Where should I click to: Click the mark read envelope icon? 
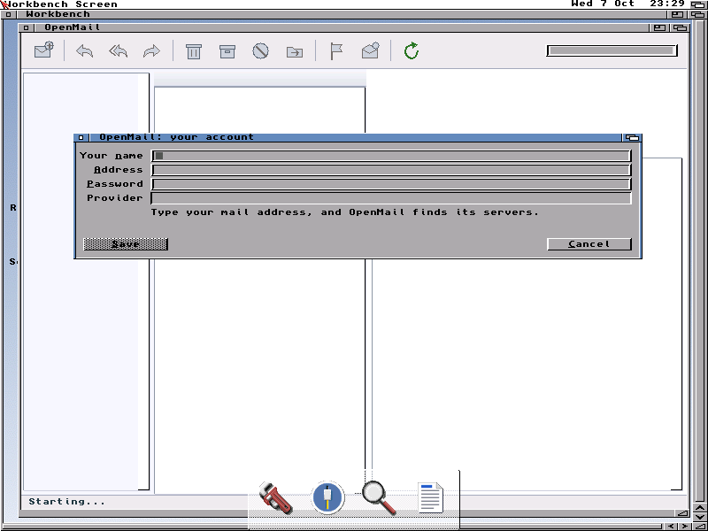pos(370,50)
